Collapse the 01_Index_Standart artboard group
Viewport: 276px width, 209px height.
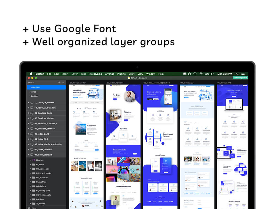click(28, 155)
